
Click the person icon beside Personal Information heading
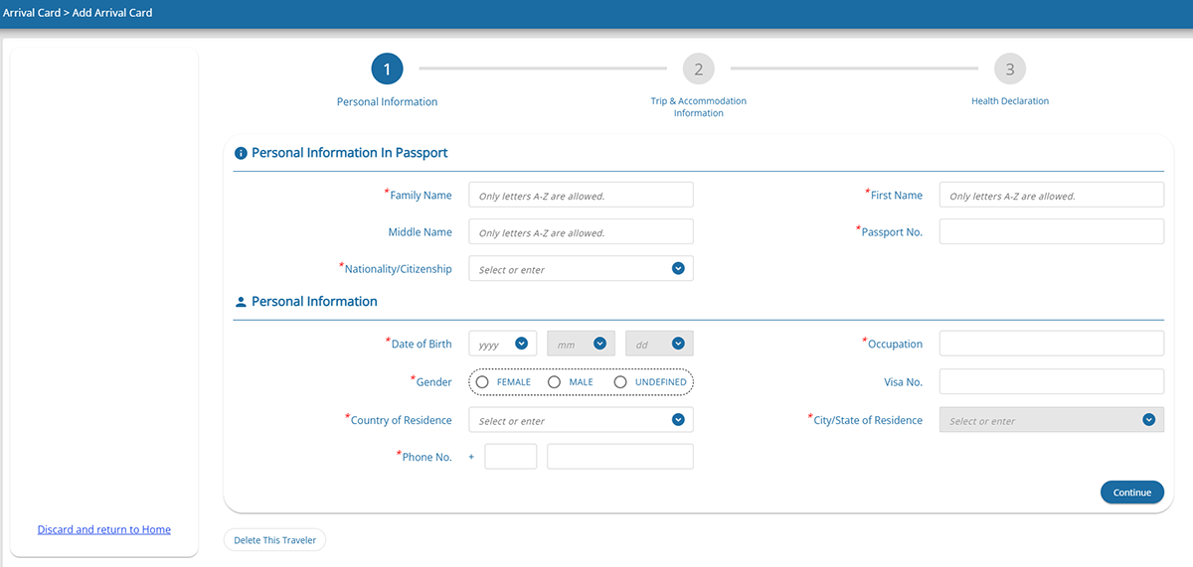240,302
